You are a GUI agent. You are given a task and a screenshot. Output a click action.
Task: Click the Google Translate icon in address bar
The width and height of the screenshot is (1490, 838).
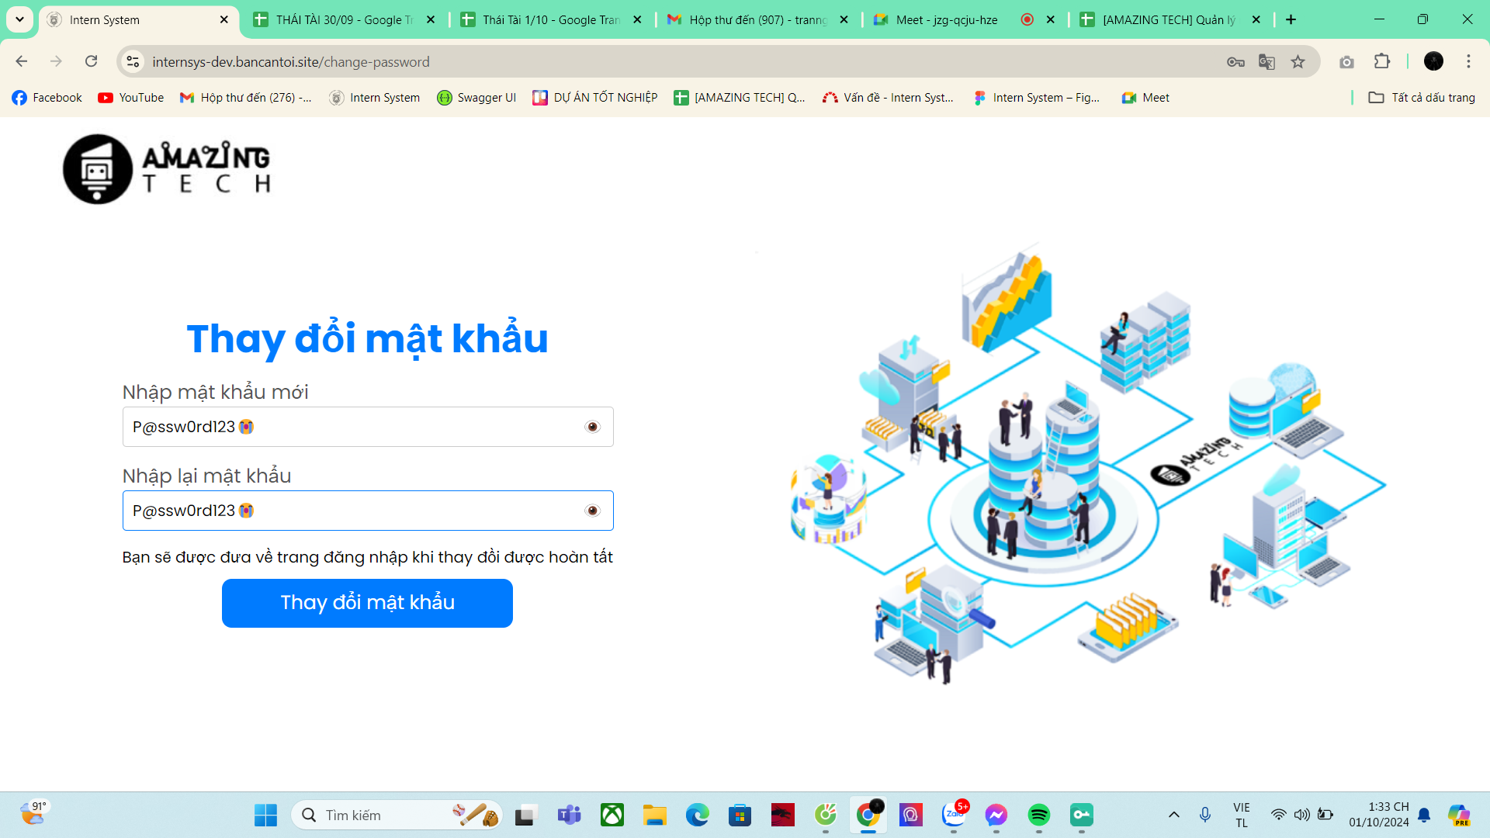(x=1266, y=62)
